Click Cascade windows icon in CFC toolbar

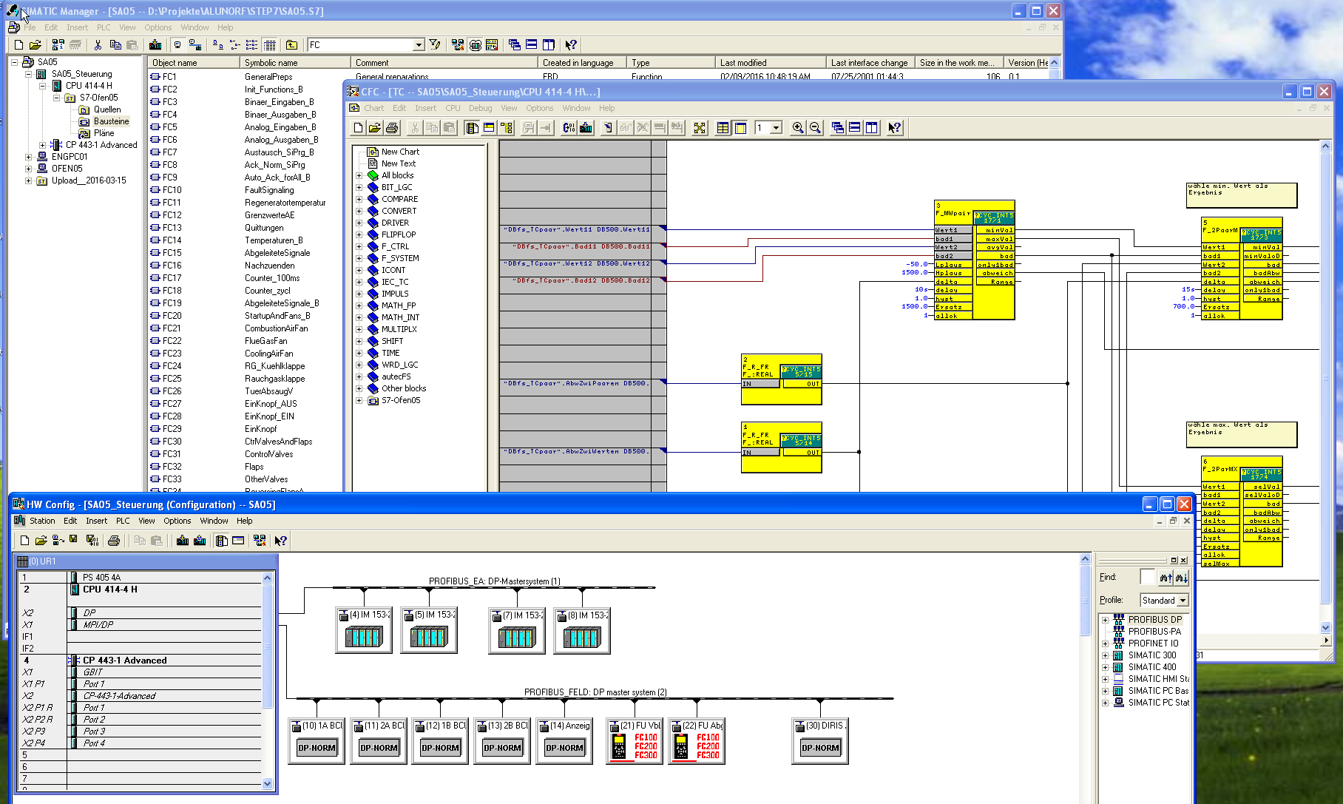tap(838, 128)
